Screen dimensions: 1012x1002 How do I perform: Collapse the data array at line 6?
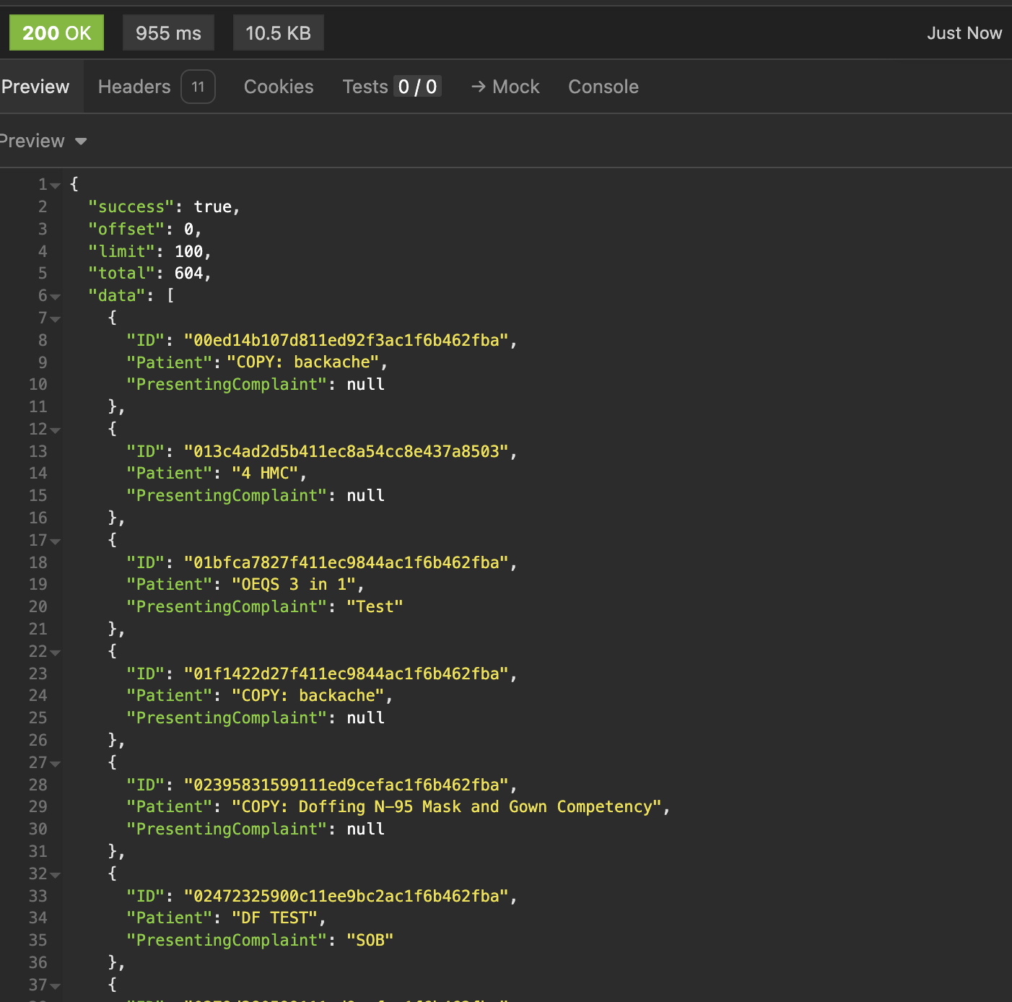pyautogui.click(x=56, y=297)
